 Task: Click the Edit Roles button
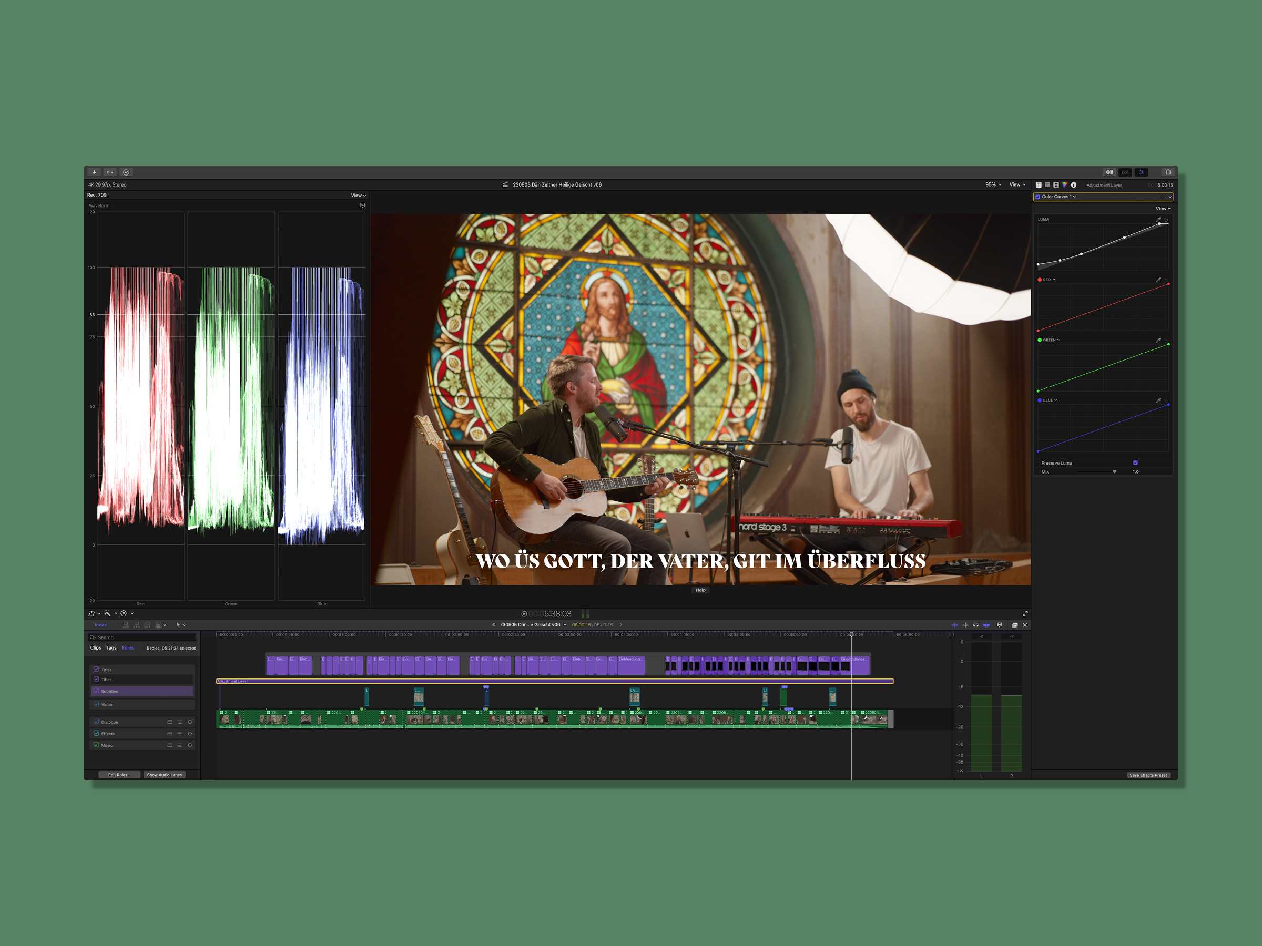pos(119,775)
